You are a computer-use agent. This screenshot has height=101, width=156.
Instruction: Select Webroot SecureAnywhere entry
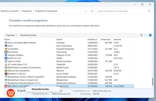pyautogui.click(x=19, y=71)
